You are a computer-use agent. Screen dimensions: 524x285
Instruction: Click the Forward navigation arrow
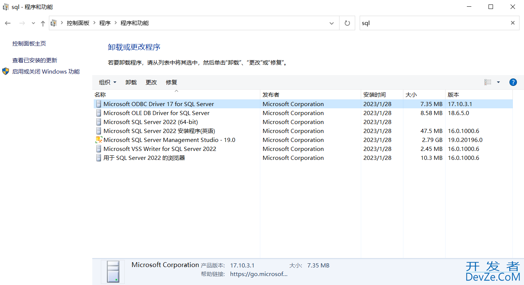coord(22,23)
